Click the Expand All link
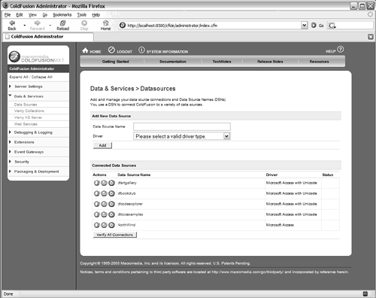 pos(19,77)
